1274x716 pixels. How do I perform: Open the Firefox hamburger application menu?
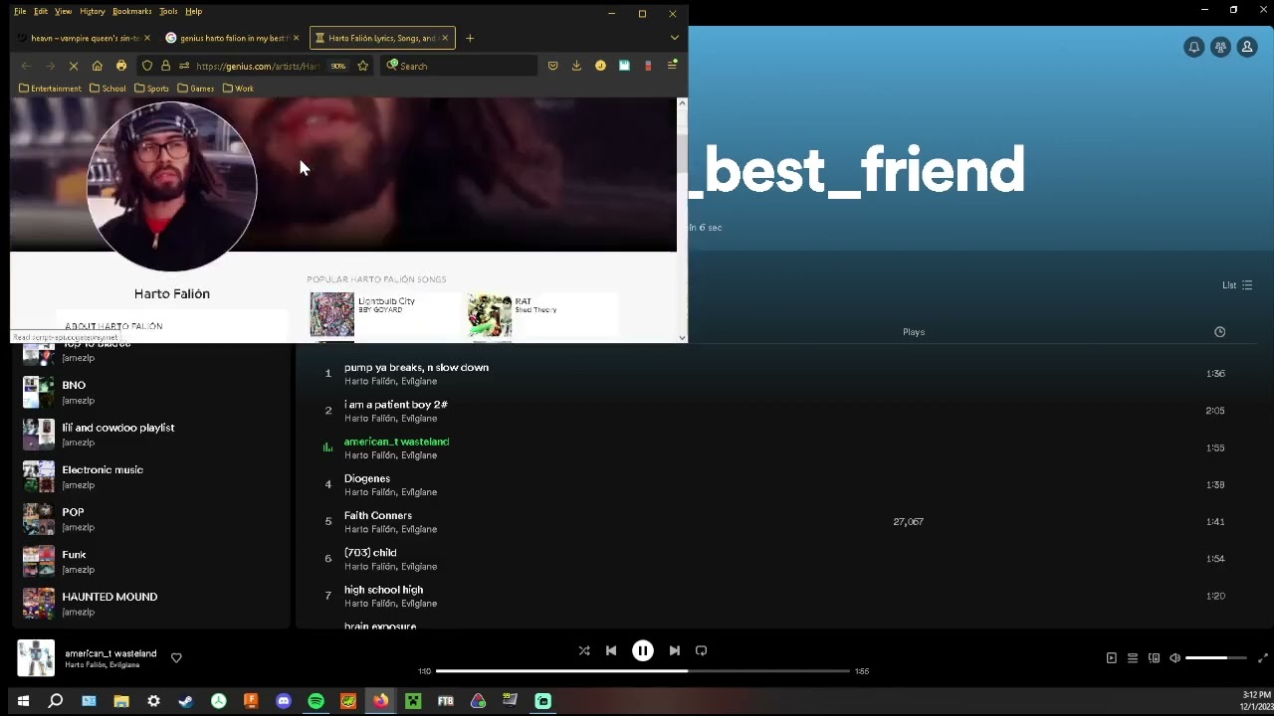672,66
